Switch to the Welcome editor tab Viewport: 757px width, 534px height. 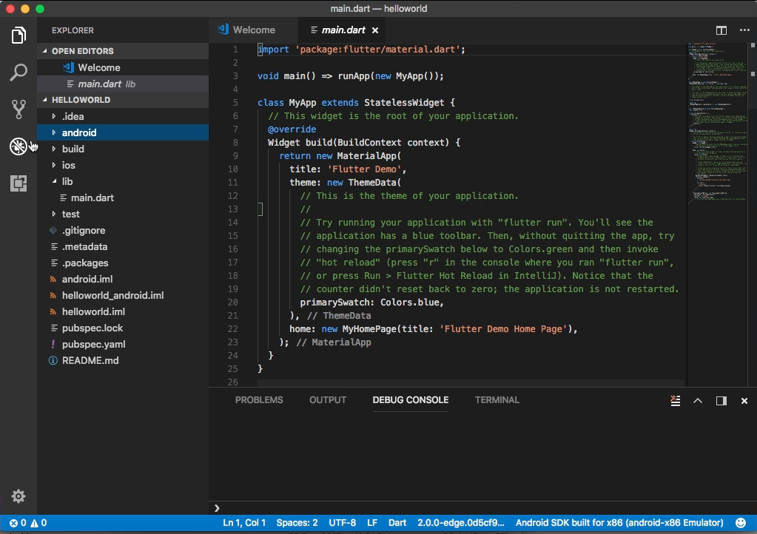coord(254,30)
